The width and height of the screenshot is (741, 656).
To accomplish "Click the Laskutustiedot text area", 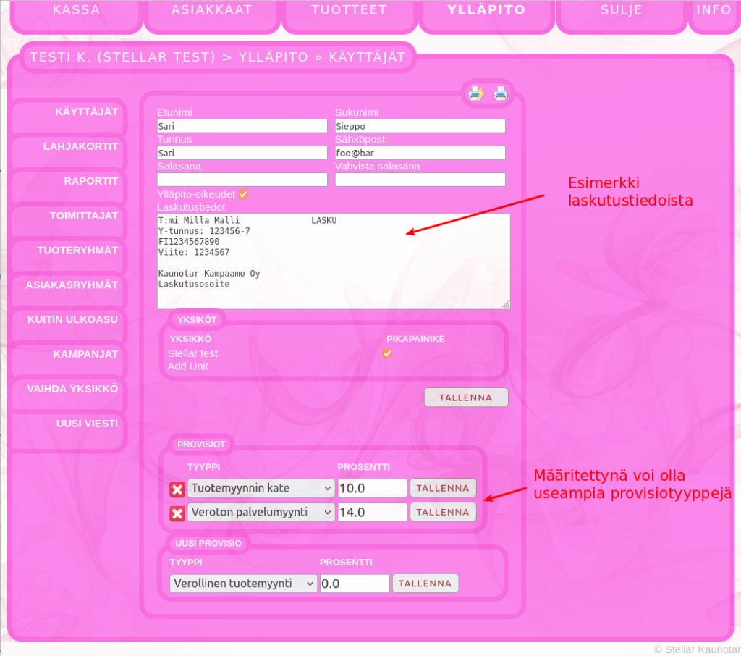I will pos(333,261).
